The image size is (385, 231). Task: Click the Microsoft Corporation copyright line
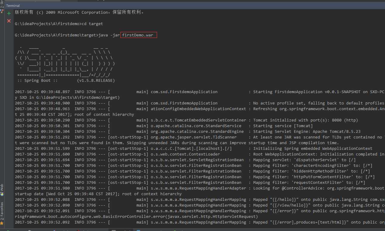(x=80, y=13)
